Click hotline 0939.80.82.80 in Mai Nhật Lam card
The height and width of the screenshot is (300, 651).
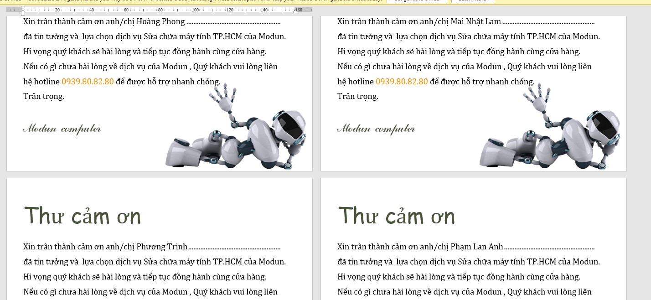402,82
